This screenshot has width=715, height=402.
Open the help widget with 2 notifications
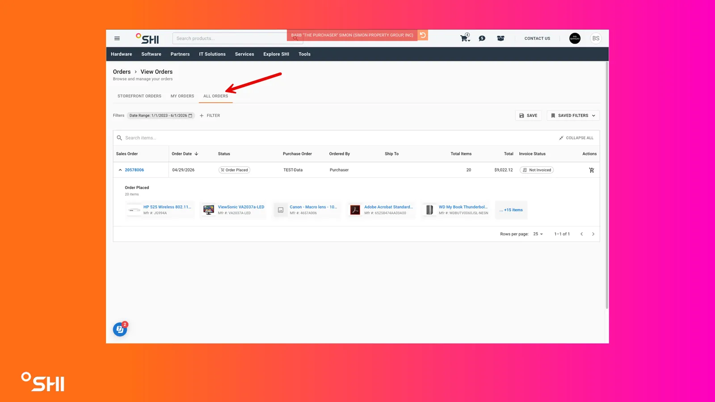(120, 329)
